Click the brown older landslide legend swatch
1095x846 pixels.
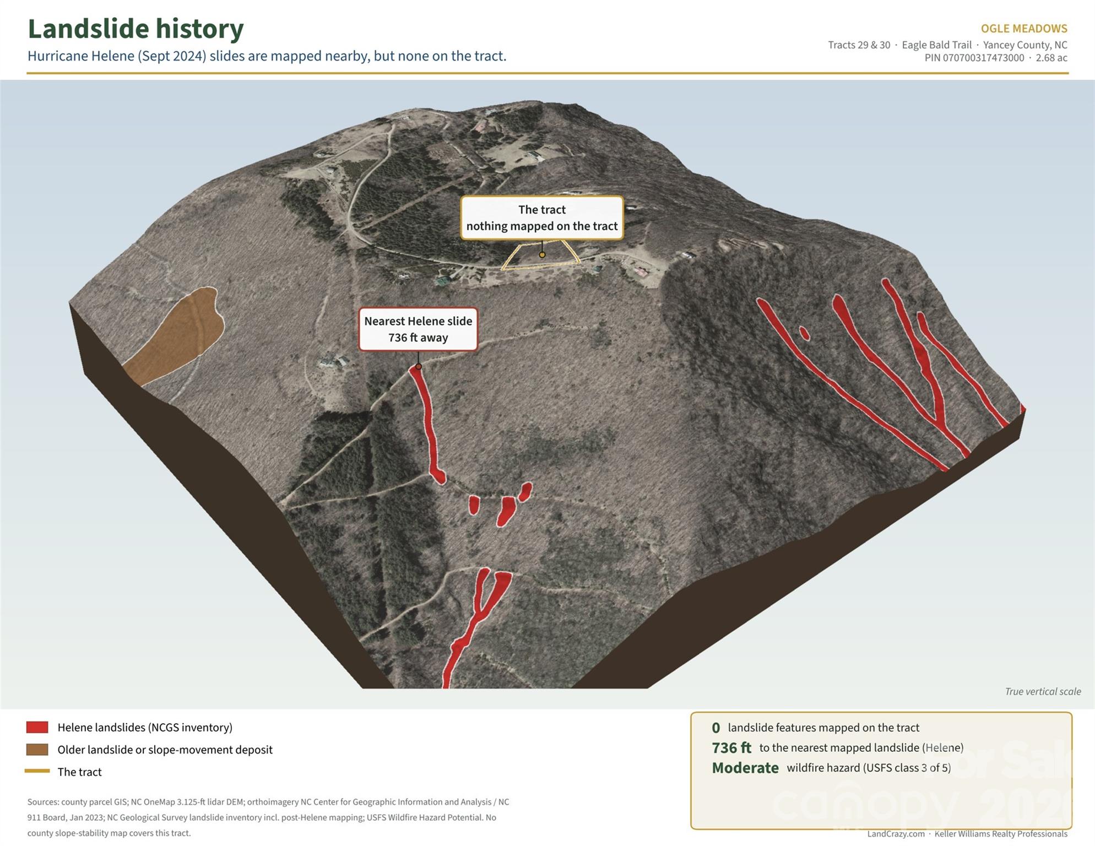pyautogui.click(x=37, y=750)
